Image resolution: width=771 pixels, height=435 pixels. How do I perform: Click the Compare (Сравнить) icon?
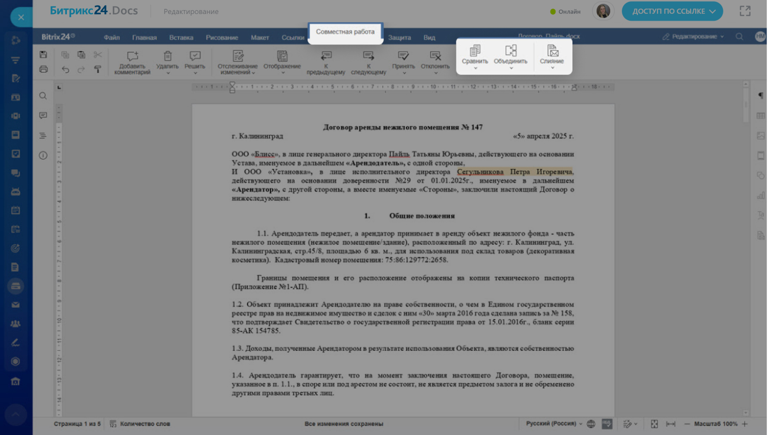click(475, 51)
